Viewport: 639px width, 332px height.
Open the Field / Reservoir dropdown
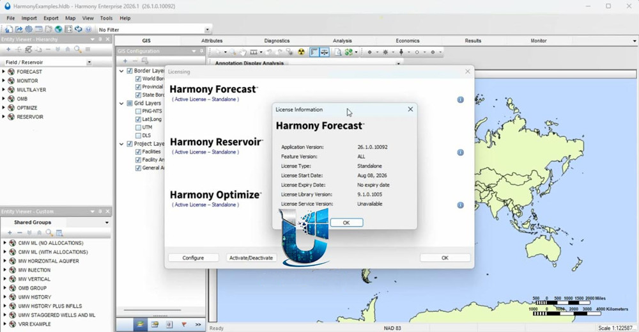pos(89,63)
